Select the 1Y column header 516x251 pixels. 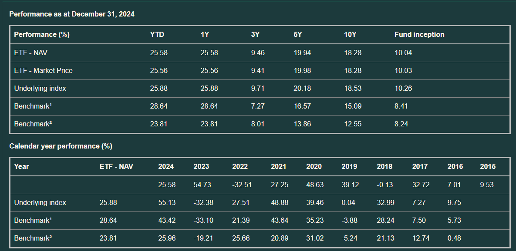tap(205, 34)
